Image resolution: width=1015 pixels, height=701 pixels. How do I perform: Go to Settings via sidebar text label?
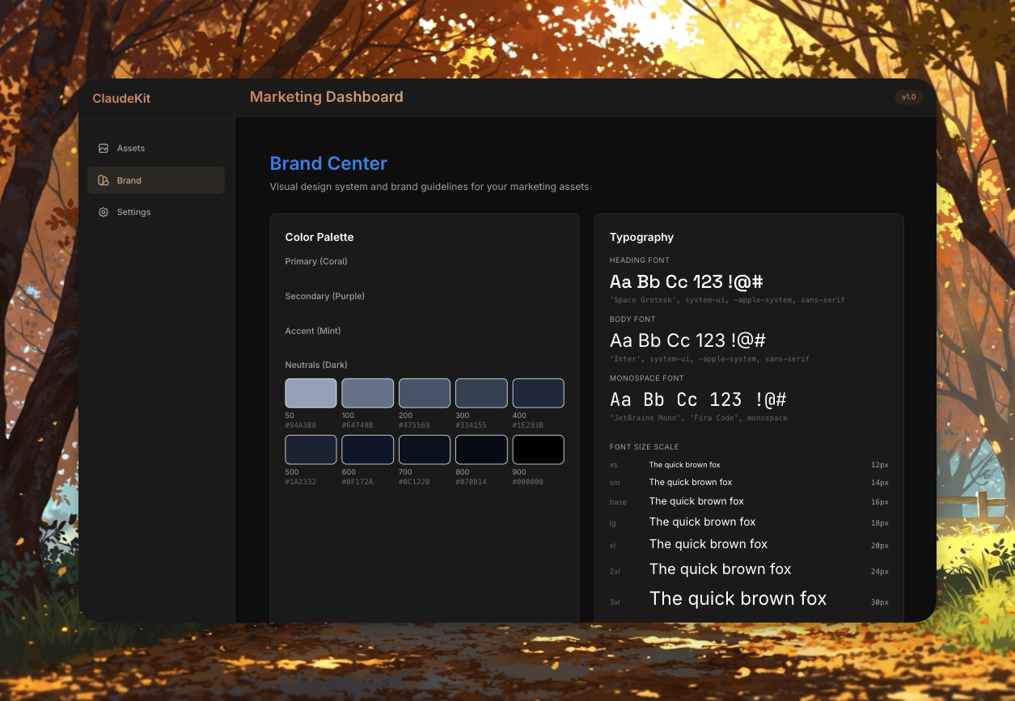point(134,212)
